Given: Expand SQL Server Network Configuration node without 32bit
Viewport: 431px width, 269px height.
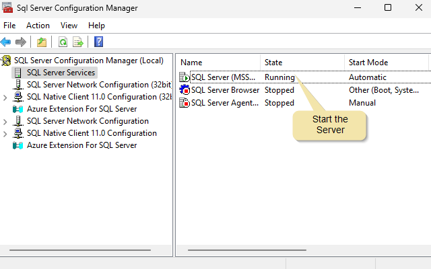Looking at the screenshot, I should tap(5, 121).
